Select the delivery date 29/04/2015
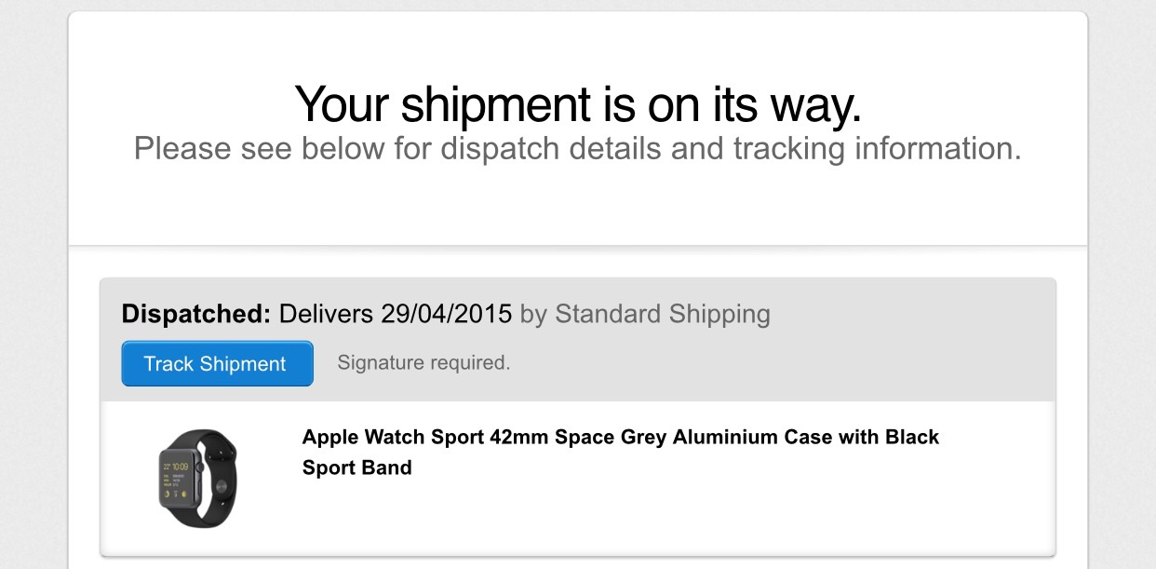Screen dimensions: 1156x569 pyautogui.click(x=447, y=314)
